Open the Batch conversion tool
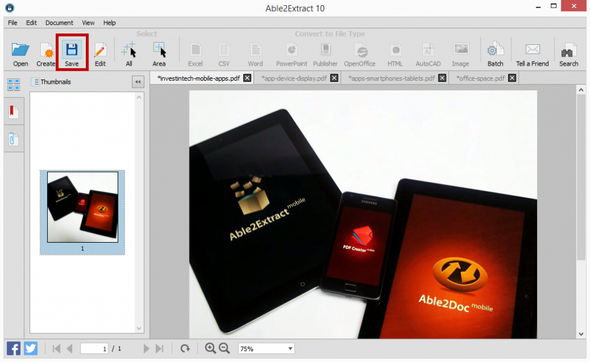 (x=495, y=50)
